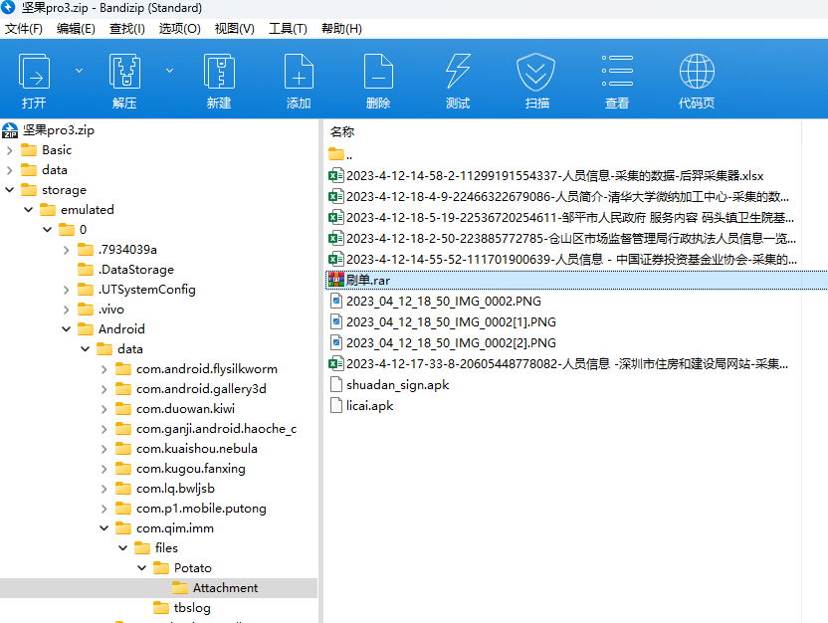
Task: Select the 中国证券投资基金业协会 xlsx file
Action: (x=562, y=260)
